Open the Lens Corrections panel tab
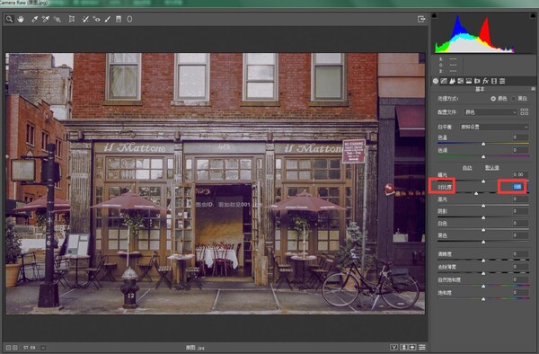This screenshot has height=354, width=539. pos(477,81)
